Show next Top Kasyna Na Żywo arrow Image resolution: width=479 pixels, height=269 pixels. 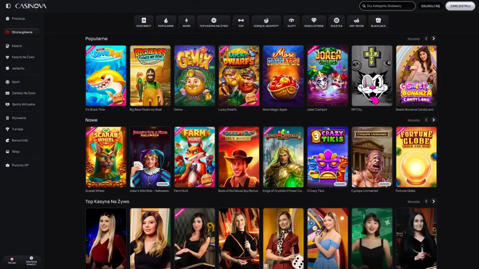434,201
